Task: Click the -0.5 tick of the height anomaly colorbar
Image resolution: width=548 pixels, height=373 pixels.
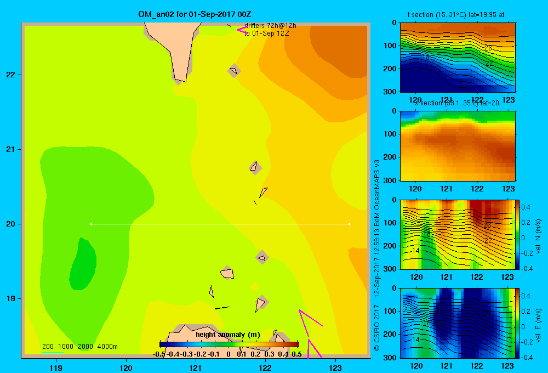Action: point(159,354)
